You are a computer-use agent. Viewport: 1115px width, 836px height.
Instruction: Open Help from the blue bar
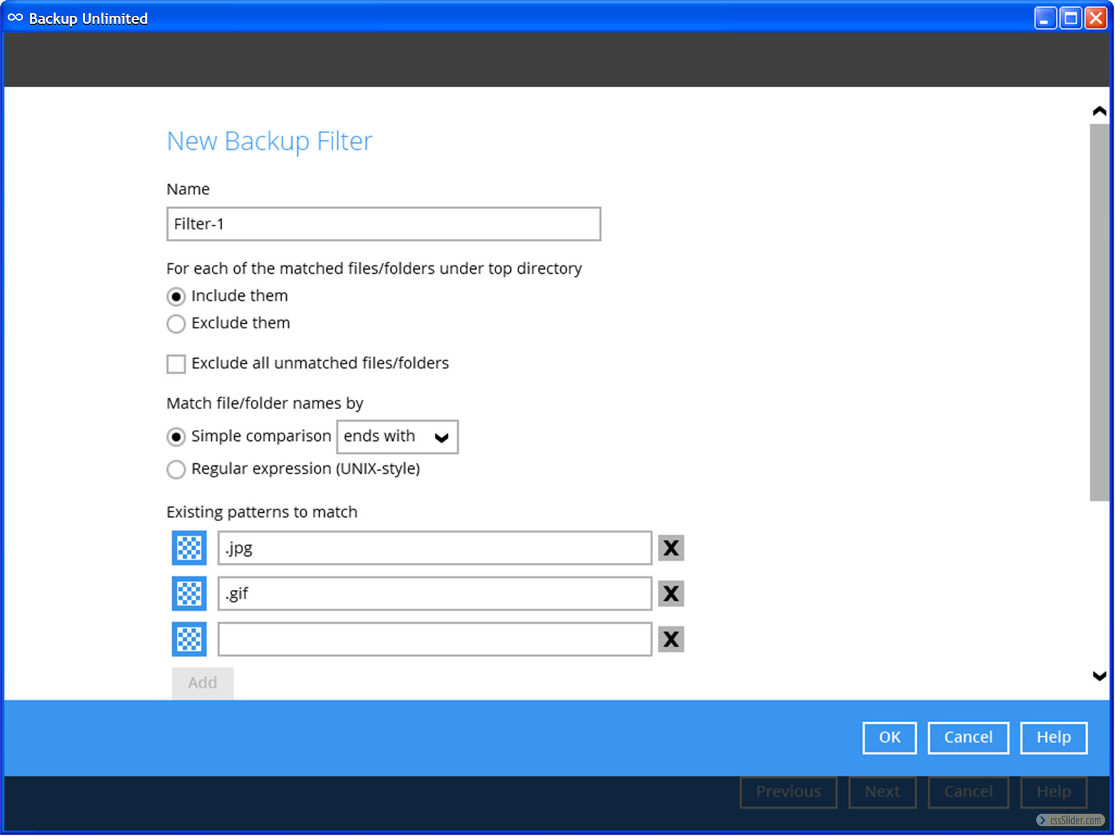(1053, 738)
